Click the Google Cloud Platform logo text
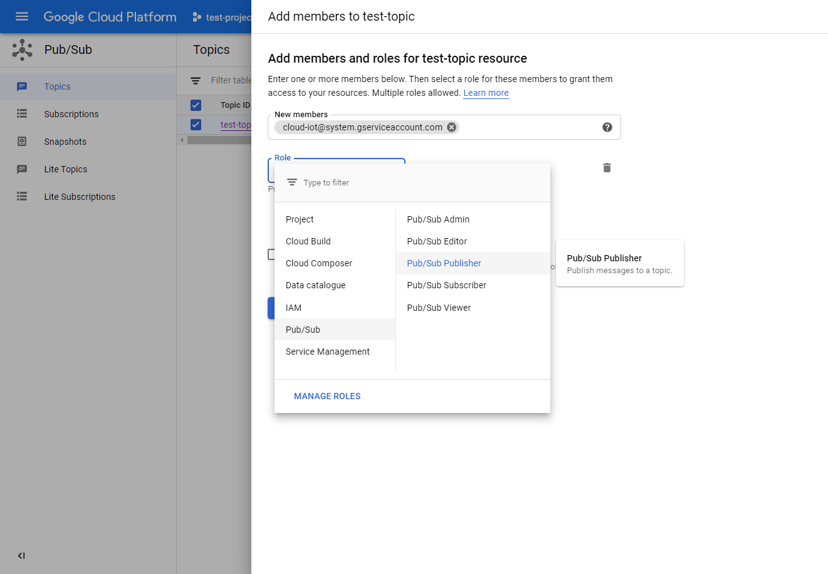Viewport: 828px width, 574px height. [110, 17]
